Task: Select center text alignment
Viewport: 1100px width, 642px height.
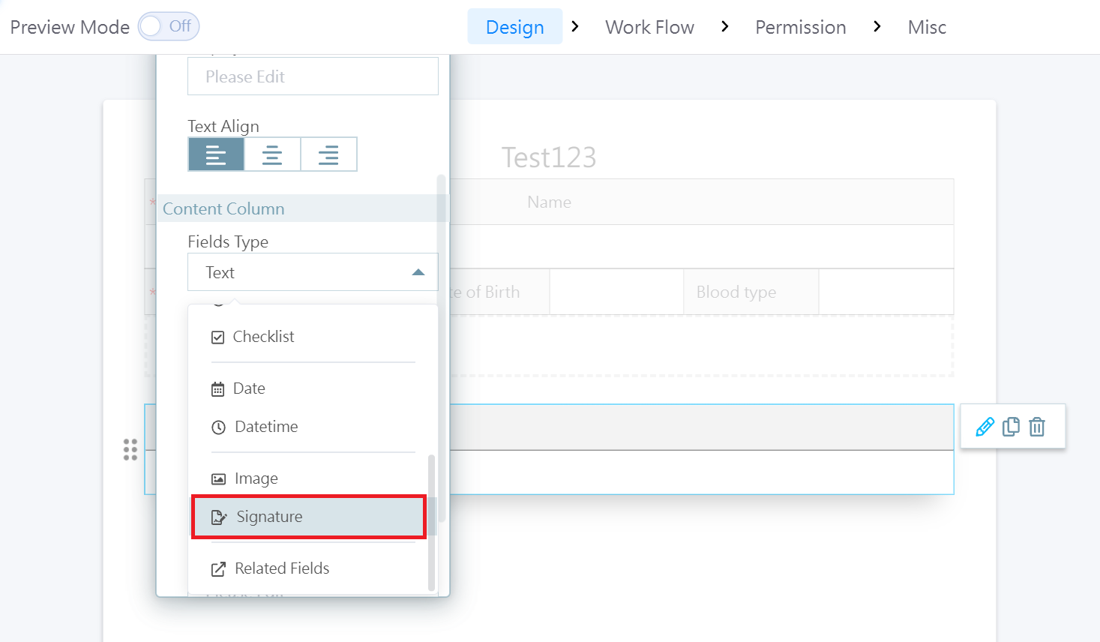Action: 272,154
